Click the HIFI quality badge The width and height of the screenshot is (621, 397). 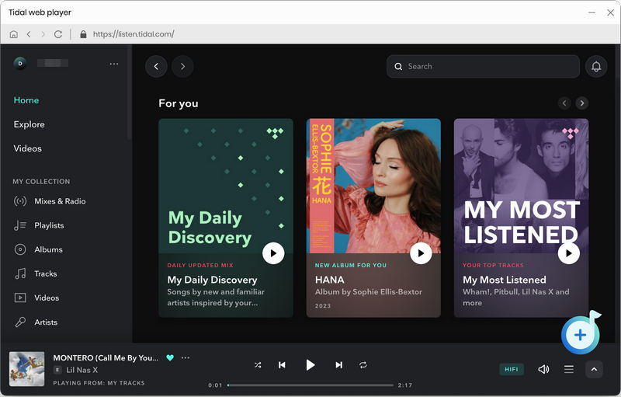(x=512, y=369)
